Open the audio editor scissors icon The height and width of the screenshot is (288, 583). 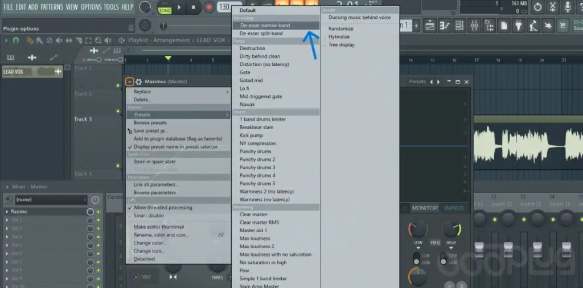(553, 7)
